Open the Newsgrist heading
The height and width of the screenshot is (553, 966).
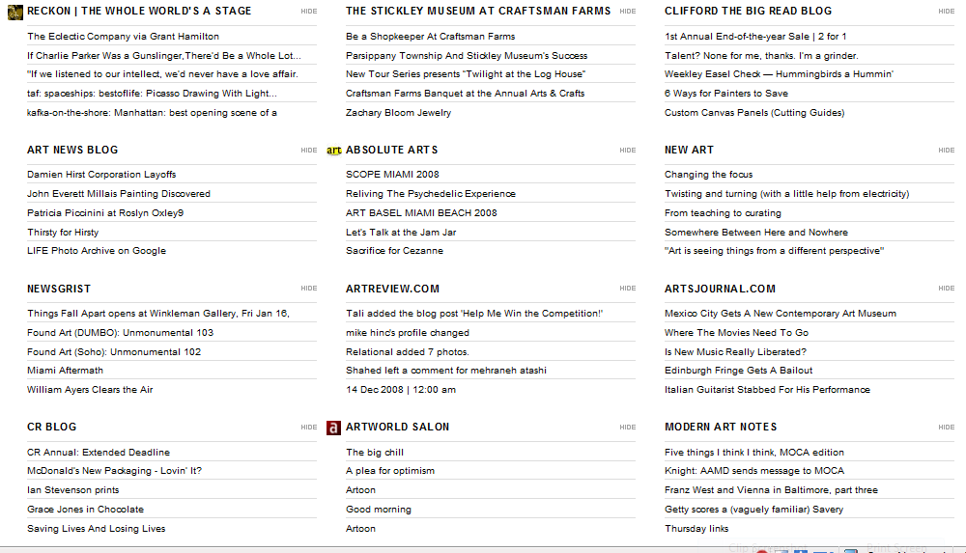click(59, 289)
